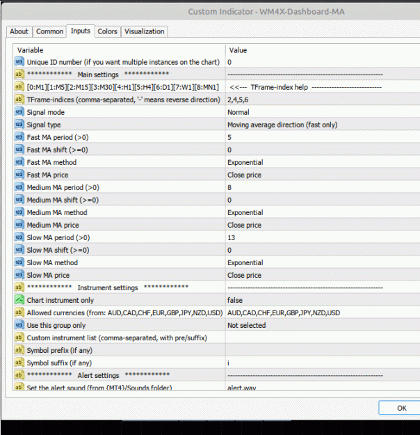
Task: Click the icon beside Fast MA price
Action: pos(19,175)
